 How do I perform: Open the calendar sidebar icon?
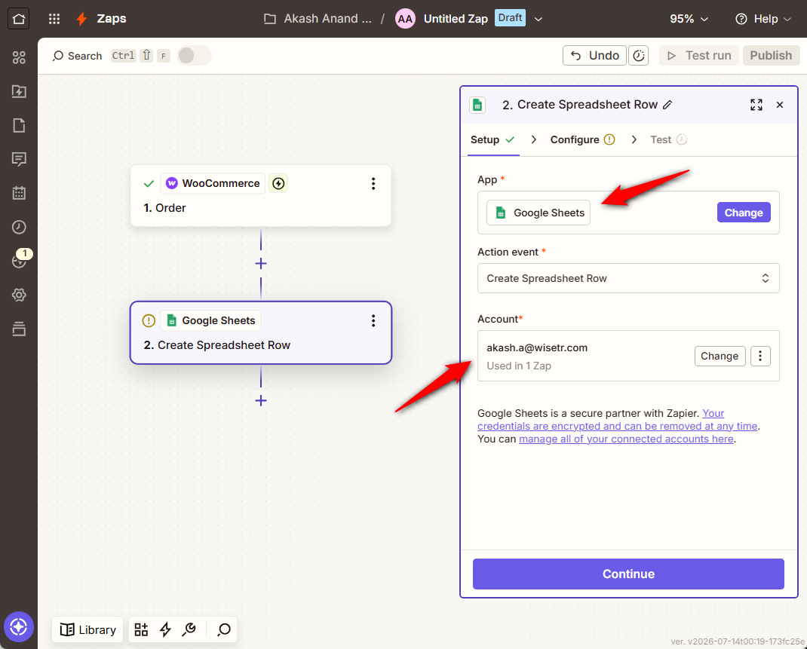[19, 194]
